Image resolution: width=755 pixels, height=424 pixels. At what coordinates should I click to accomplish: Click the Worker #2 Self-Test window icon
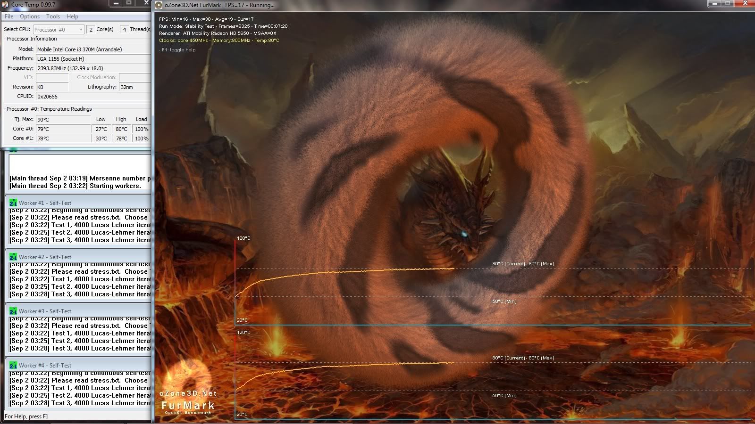click(x=13, y=257)
